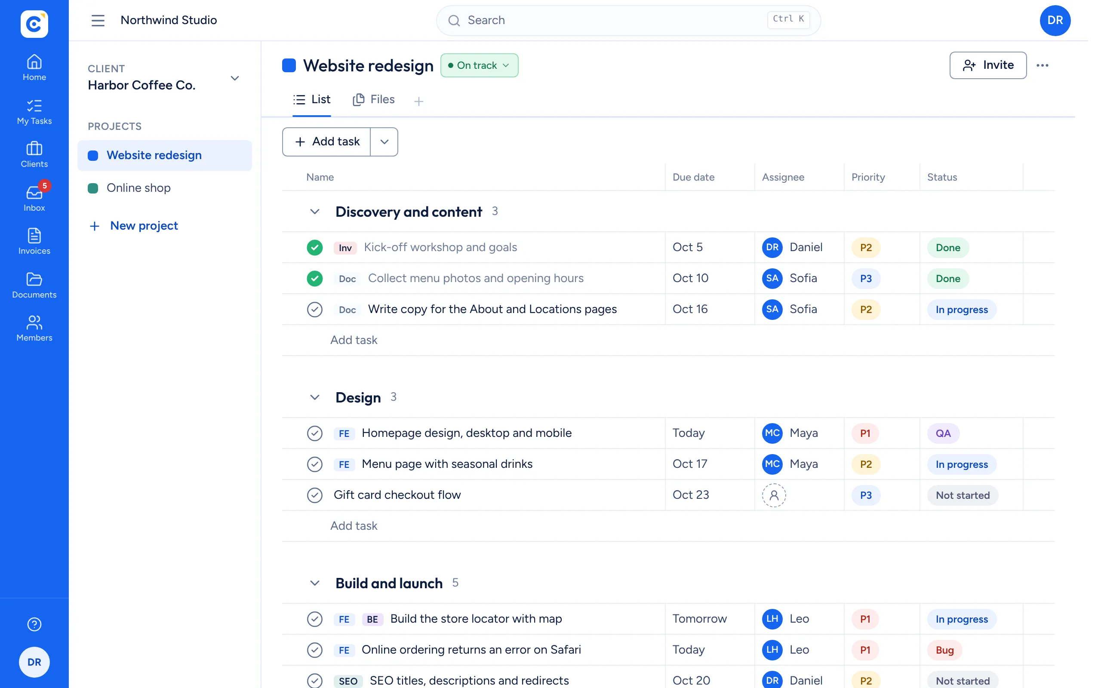
Task: Click the DR avatar at sidebar bottom
Action: [x=34, y=662]
